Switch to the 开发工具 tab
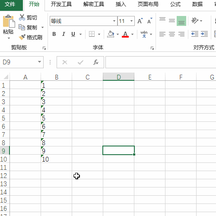Image resolution: width=216 pixels, height=216 pixels. pos(61,4)
